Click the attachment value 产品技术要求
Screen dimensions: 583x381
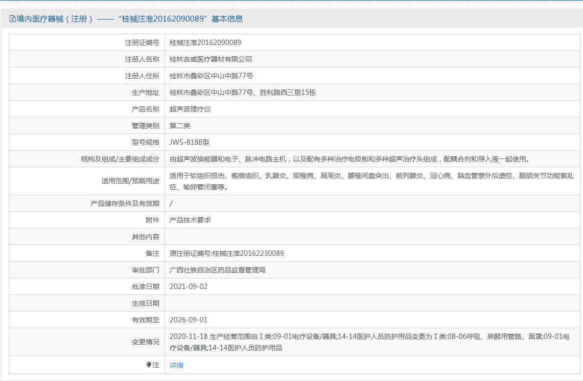(x=190, y=220)
